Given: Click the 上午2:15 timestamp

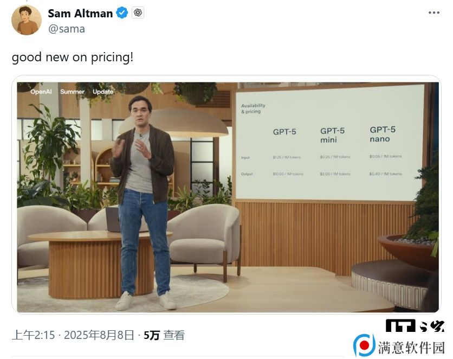Looking at the screenshot, I should [x=33, y=335].
